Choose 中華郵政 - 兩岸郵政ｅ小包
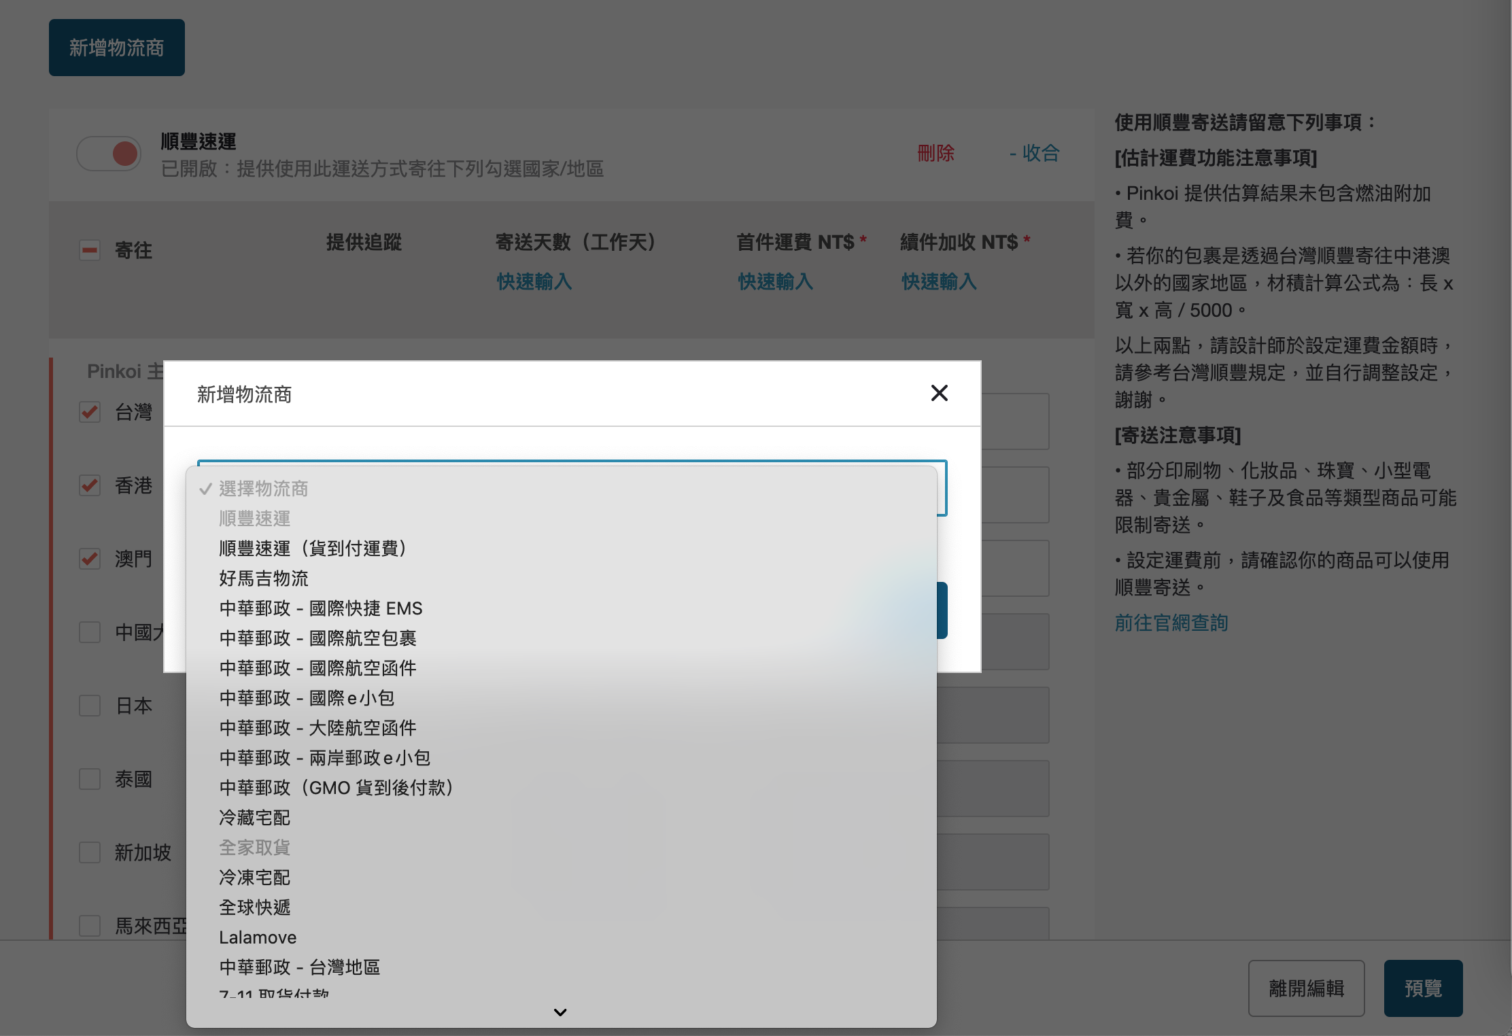This screenshot has width=1512, height=1036. [562, 758]
